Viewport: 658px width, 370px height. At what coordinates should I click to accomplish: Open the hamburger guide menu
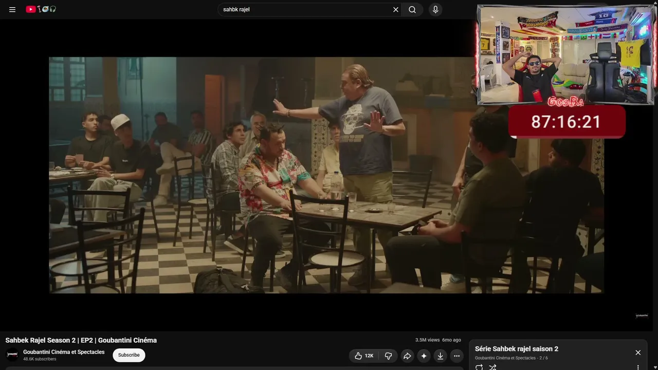[x=12, y=9]
